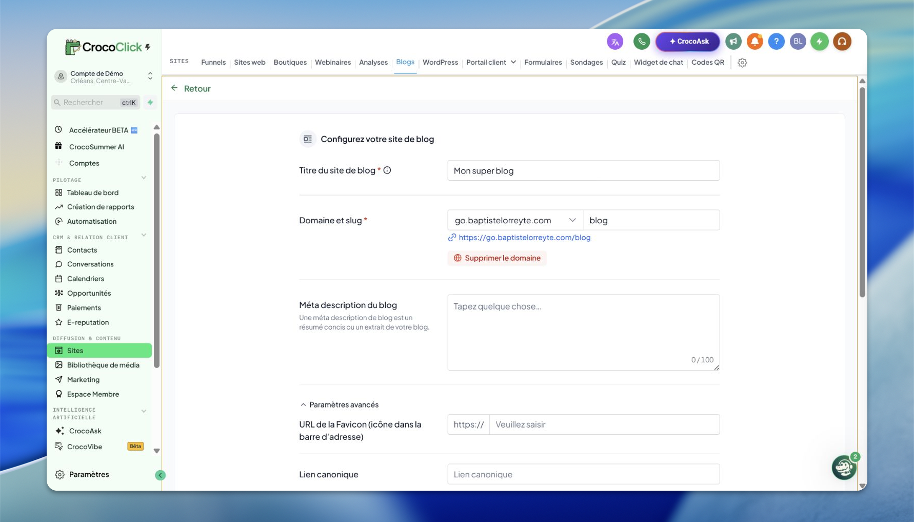Open the orange notifications bell
Screen dimensions: 914x522
pyautogui.click(x=755, y=42)
